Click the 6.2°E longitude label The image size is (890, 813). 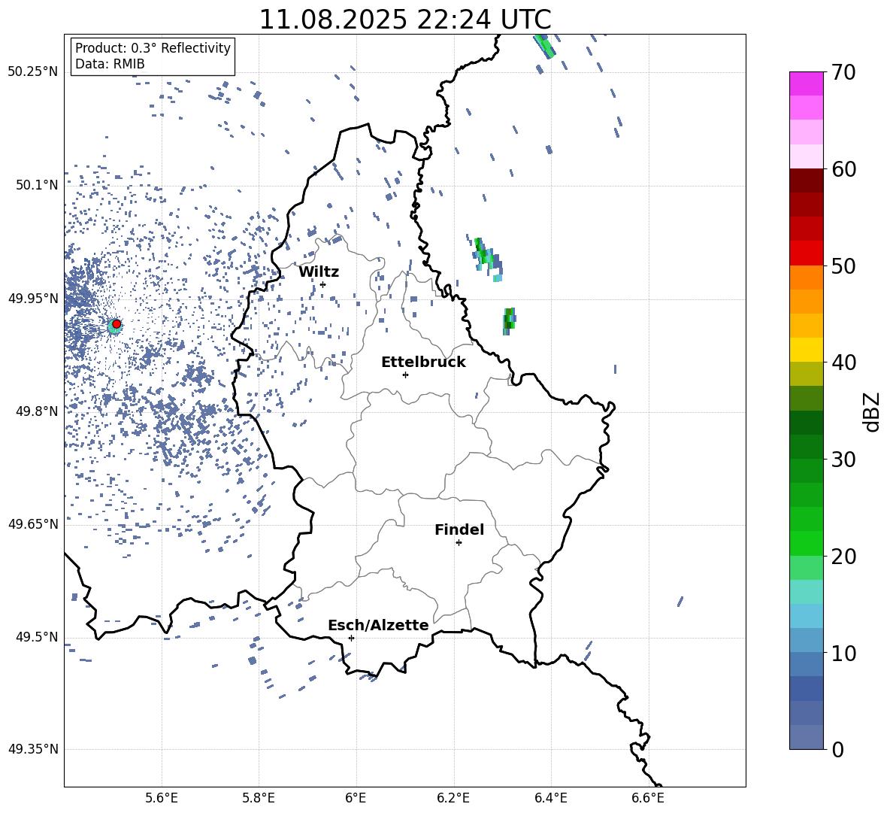[x=453, y=798]
